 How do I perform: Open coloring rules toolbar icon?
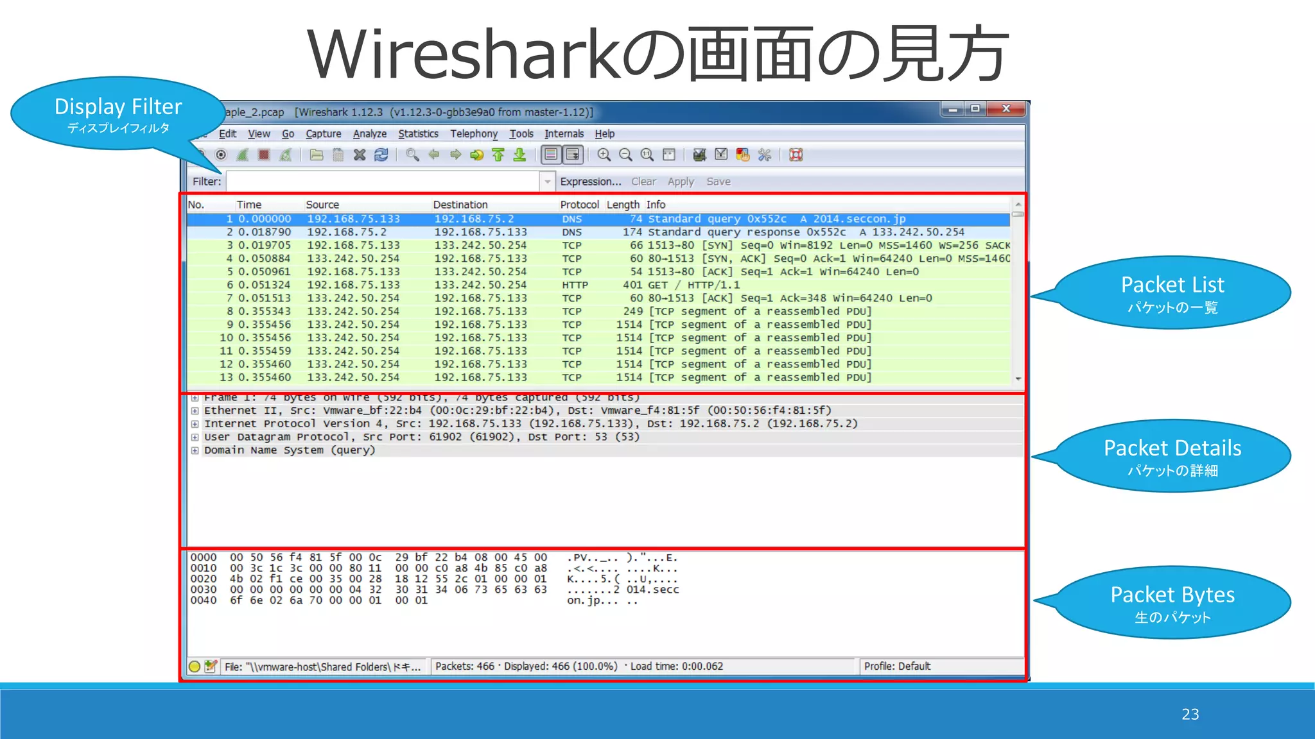[x=743, y=155]
